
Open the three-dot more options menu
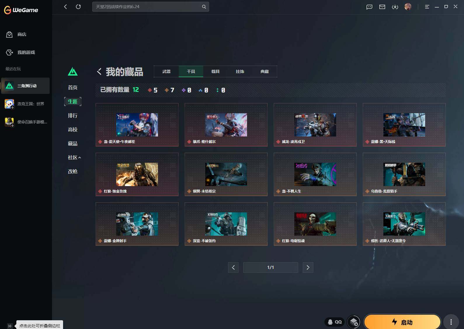pyautogui.click(x=451, y=322)
